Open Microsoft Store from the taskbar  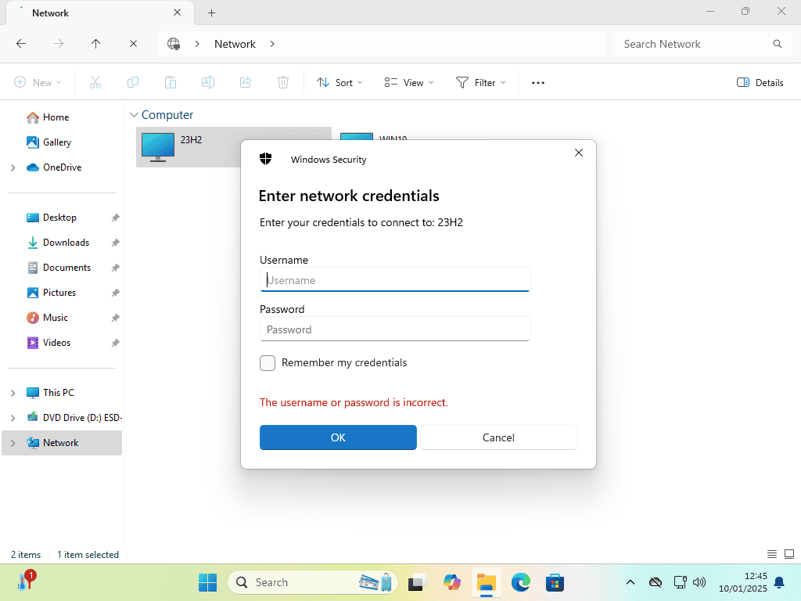click(x=555, y=582)
